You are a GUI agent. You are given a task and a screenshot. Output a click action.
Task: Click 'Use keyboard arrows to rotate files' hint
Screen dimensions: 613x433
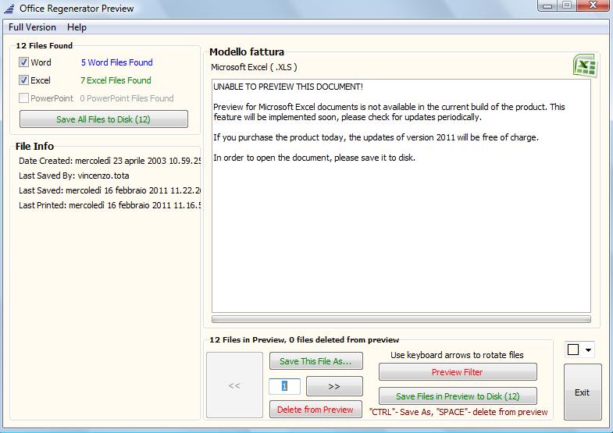point(457,355)
